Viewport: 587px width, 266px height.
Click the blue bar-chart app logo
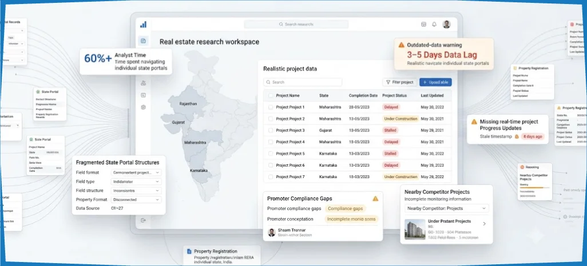pyautogui.click(x=144, y=25)
